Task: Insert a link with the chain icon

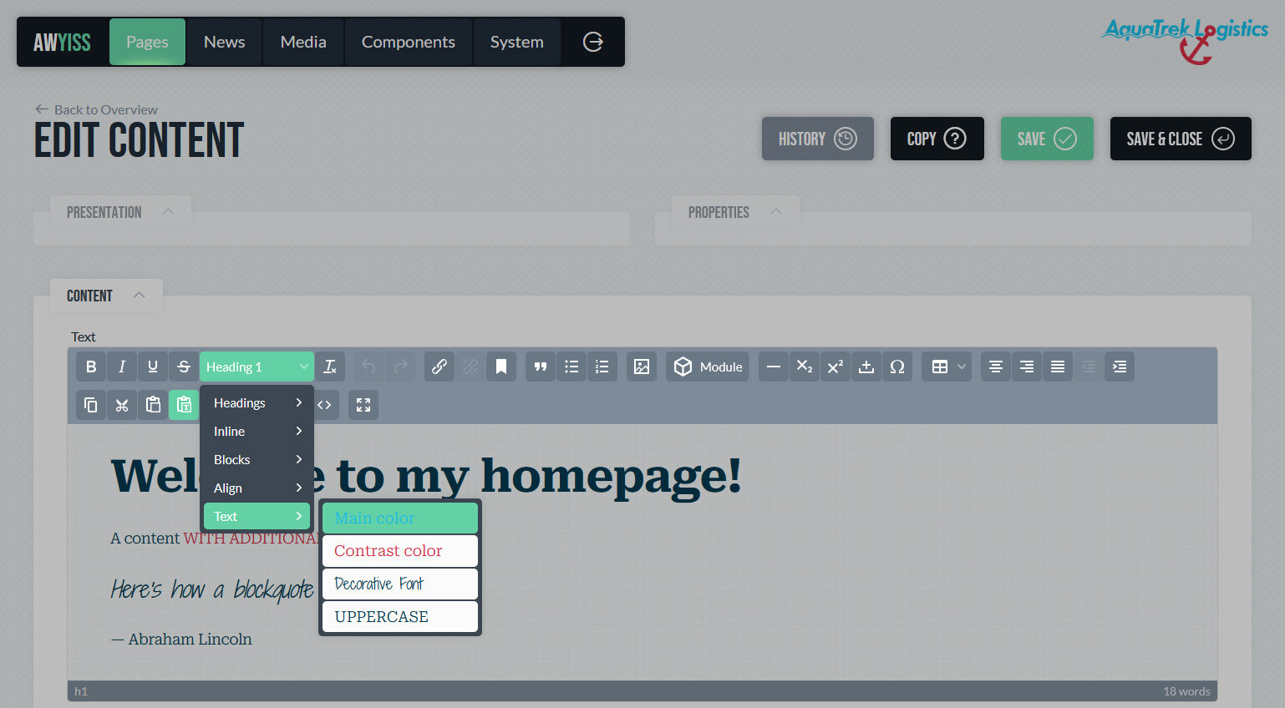Action: 439,367
